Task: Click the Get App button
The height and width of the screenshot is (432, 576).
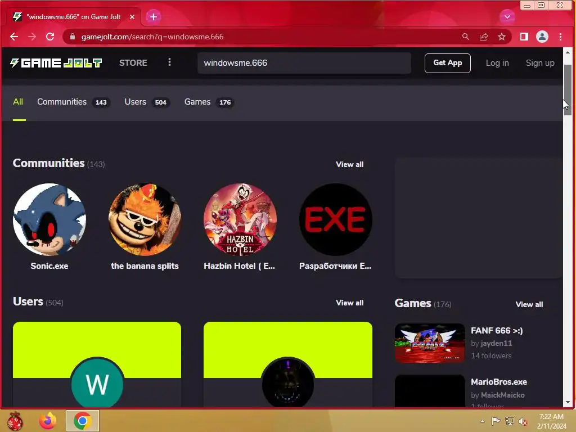Action: [x=447, y=63]
